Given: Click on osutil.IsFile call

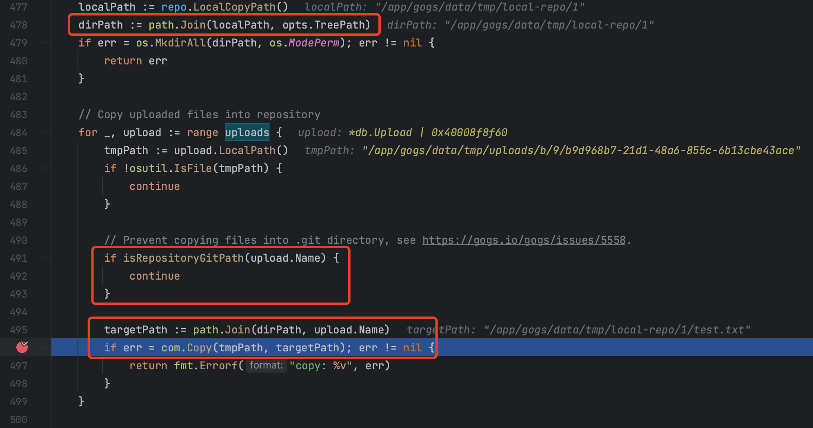Looking at the screenshot, I should tap(171, 168).
